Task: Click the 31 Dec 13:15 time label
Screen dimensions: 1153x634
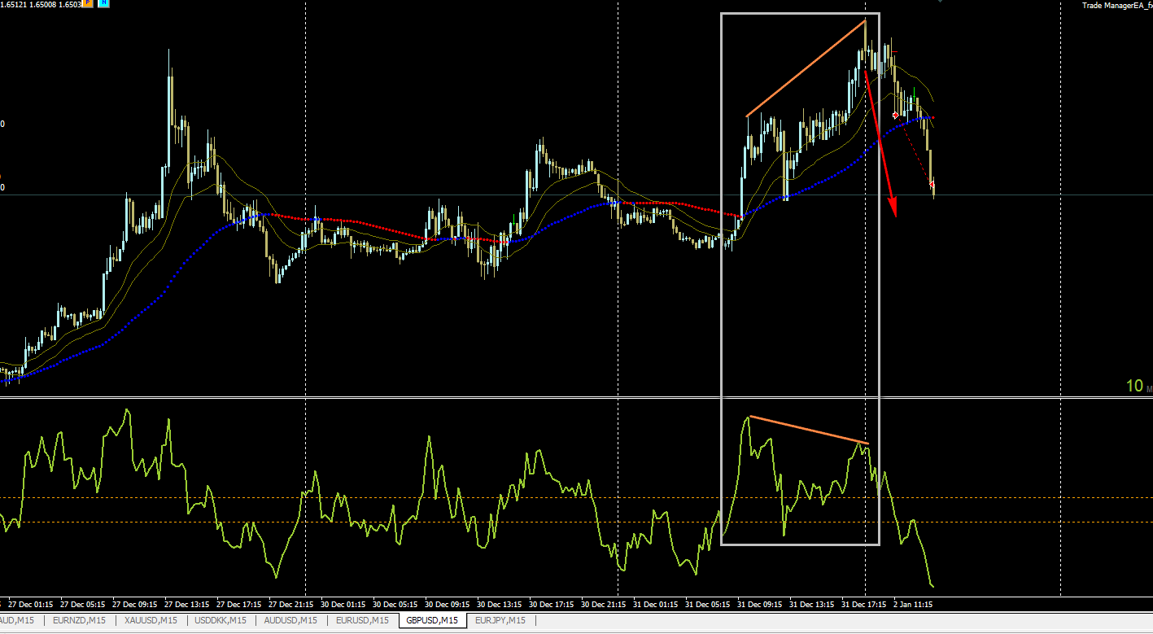Action: pos(812,605)
